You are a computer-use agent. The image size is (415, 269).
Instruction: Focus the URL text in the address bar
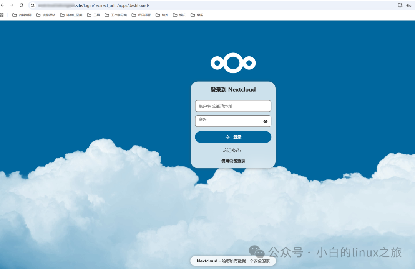point(94,5)
